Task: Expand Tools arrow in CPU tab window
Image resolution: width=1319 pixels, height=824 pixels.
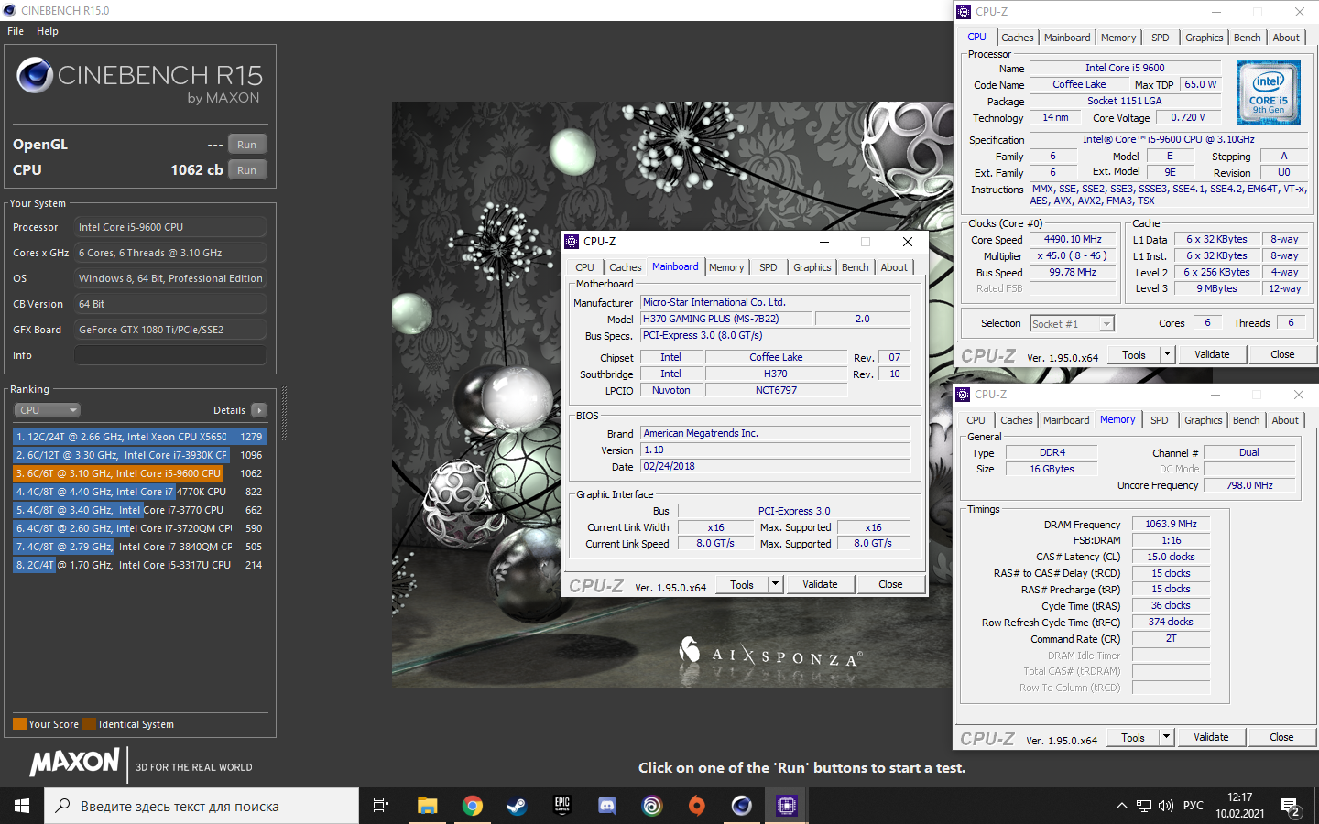Action: click(1167, 354)
